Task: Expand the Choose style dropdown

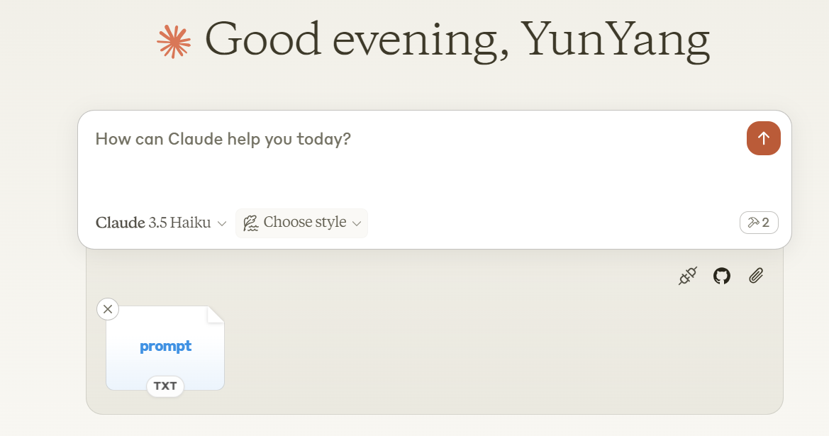Action: [x=302, y=223]
